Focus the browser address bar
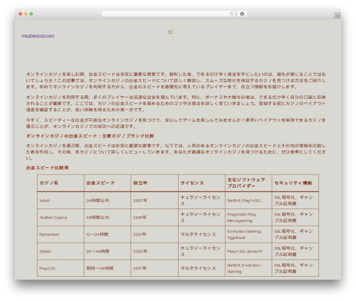The height and width of the screenshot is (301, 356). coord(166,14)
